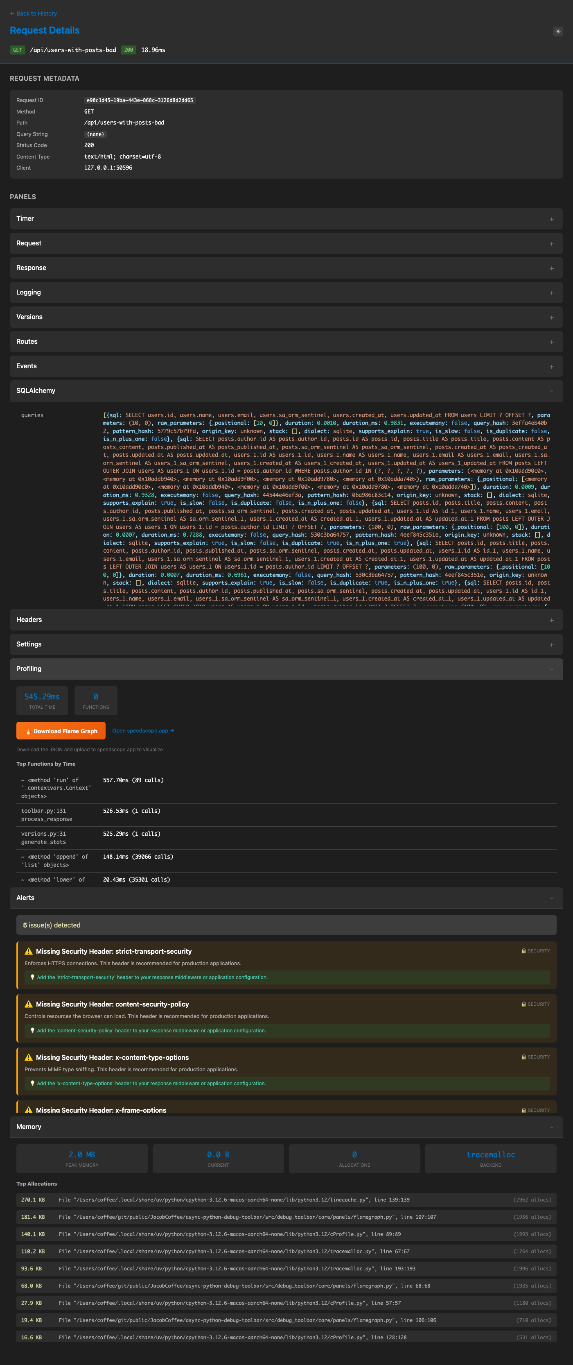573x1365 pixels.
Task: Collapse SQLAlchemy panel with minus icon
Action: tap(551, 391)
